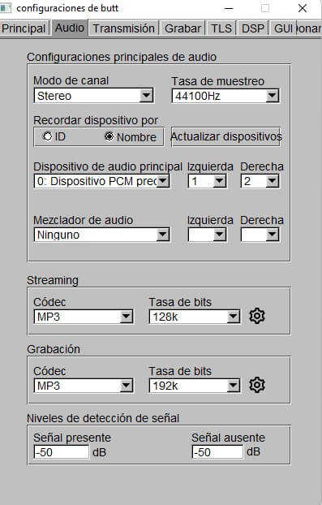Click the butt app icon in title bar
The image size is (322, 505).
click(6, 8)
